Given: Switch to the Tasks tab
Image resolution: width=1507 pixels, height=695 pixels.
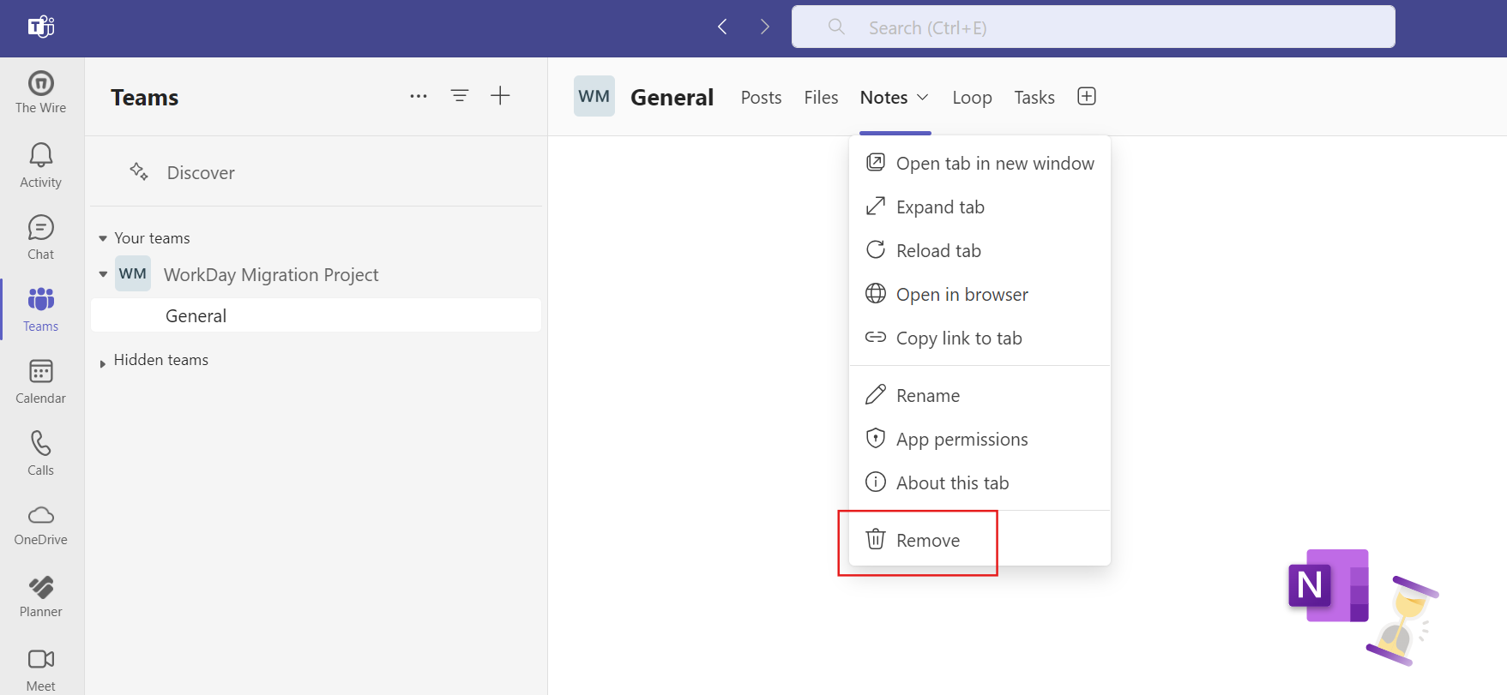Looking at the screenshot, I should (x=1034, y=98).
